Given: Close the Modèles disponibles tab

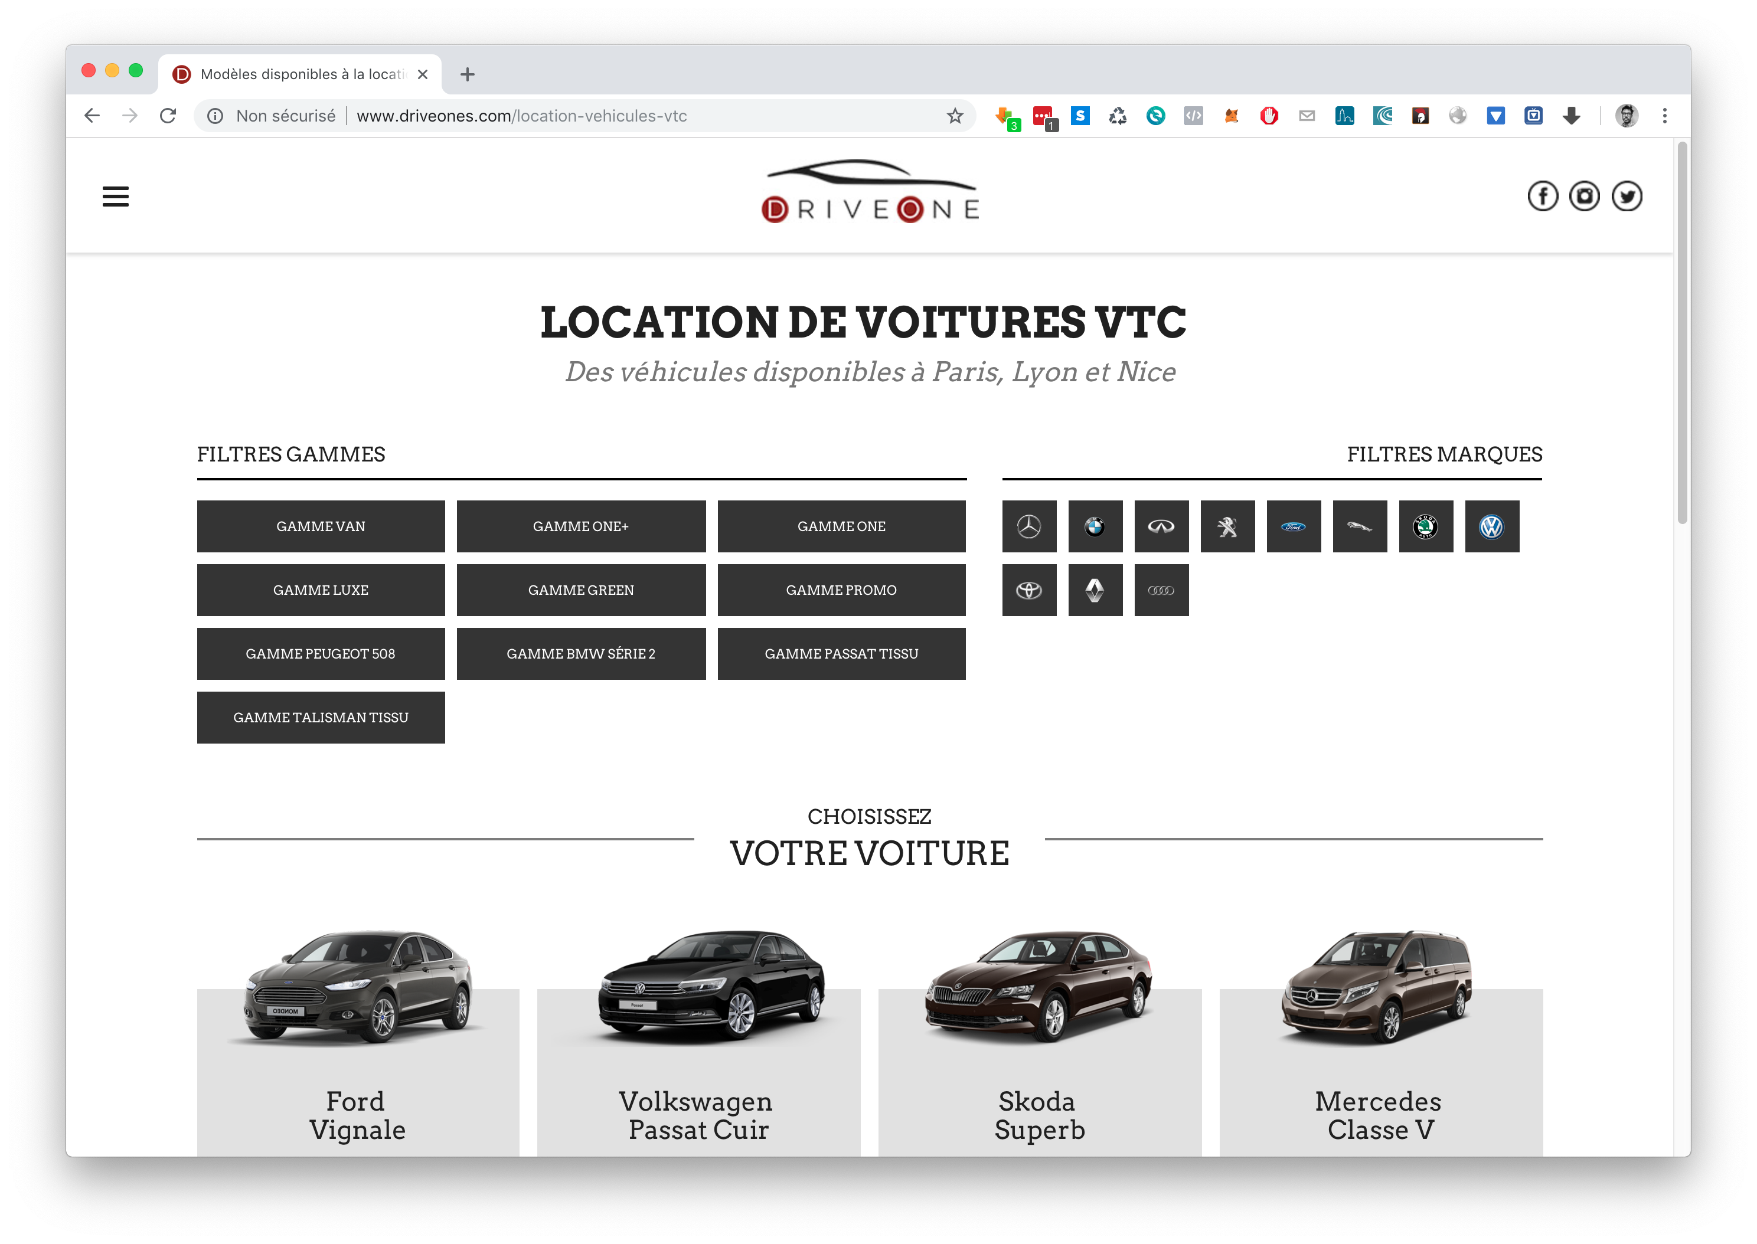Looking at the screenshot, I should tap(422, 74).
